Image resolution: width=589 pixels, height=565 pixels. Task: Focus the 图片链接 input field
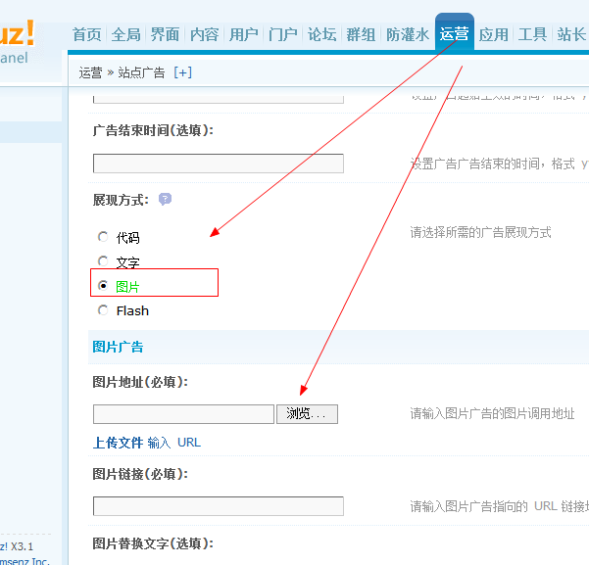pyautogui.click(x=219, y=506)
